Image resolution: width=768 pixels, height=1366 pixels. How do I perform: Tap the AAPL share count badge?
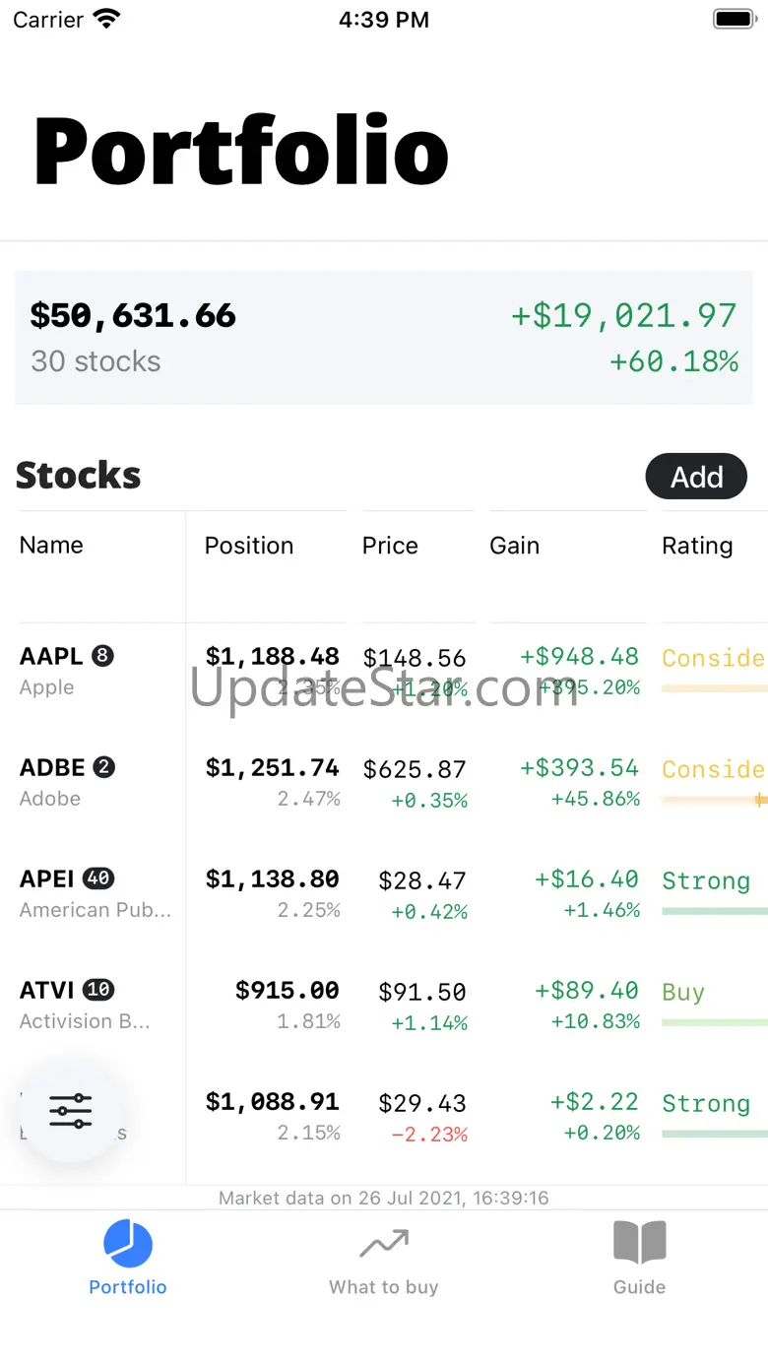pos(103,656)
